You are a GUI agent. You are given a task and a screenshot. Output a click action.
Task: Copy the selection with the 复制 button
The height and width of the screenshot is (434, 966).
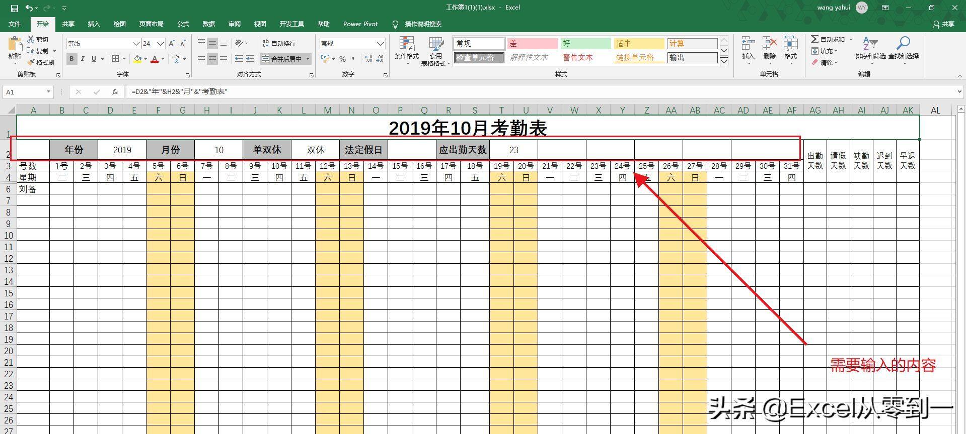tap(38, 51)
